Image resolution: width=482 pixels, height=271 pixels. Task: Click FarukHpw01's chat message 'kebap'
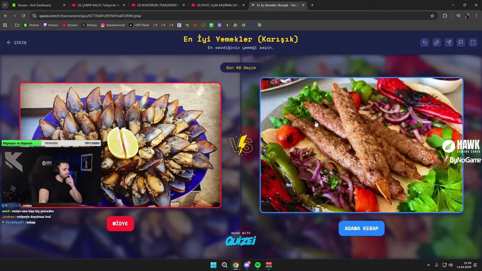click(31, 222)
